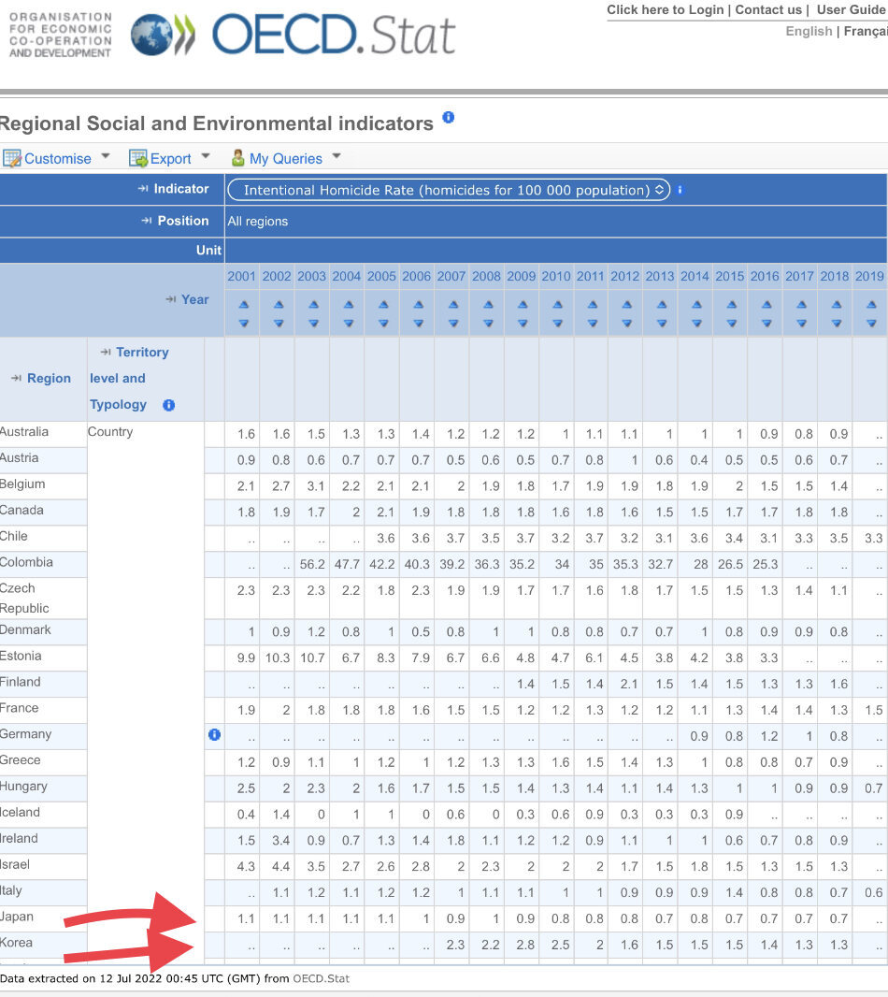Click info icon beside Territory level and Typology
Viewport: 888px width, 997px height.
[x=168, y=405]
